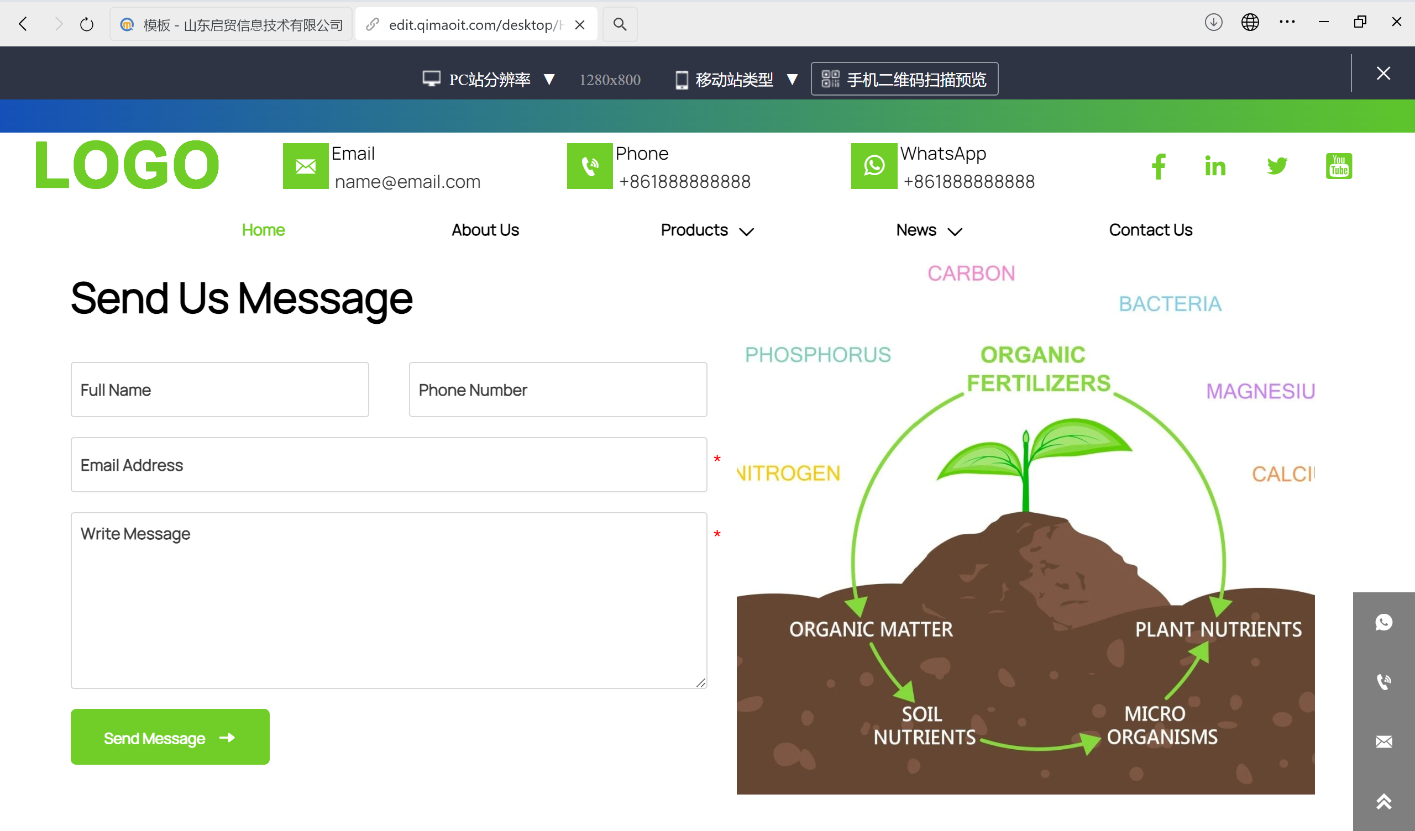Click the Email Address input field

[389, 465]
